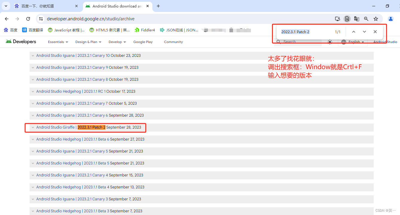This screenshot has height=215, width=400.
Task: Focus the address bar URL
Action: (x=91, y=19)
